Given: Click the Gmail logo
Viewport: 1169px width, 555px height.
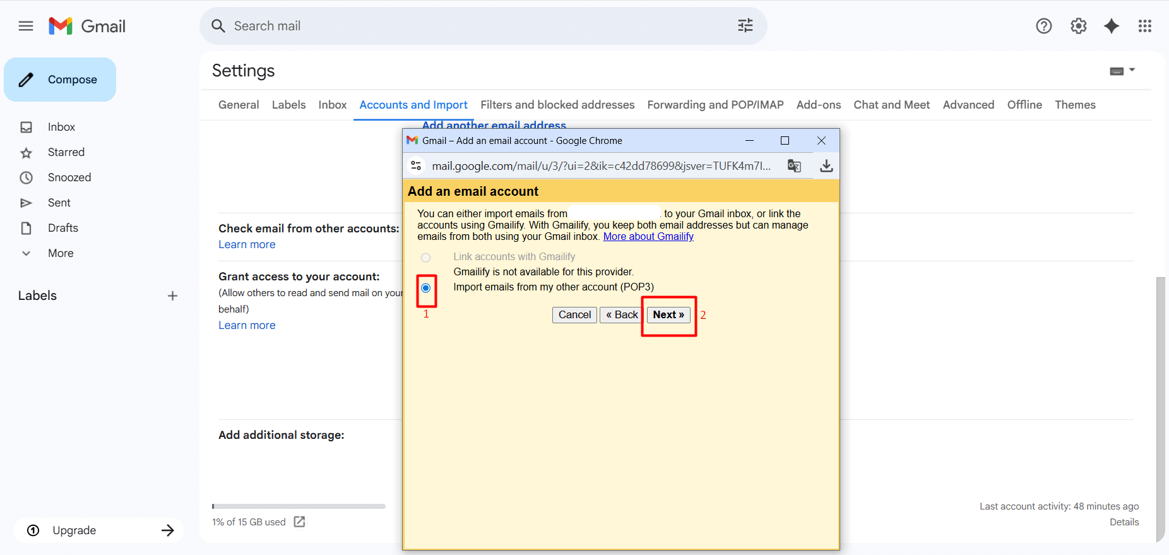Looking at the screenshot, I should [x=87, y=26].
